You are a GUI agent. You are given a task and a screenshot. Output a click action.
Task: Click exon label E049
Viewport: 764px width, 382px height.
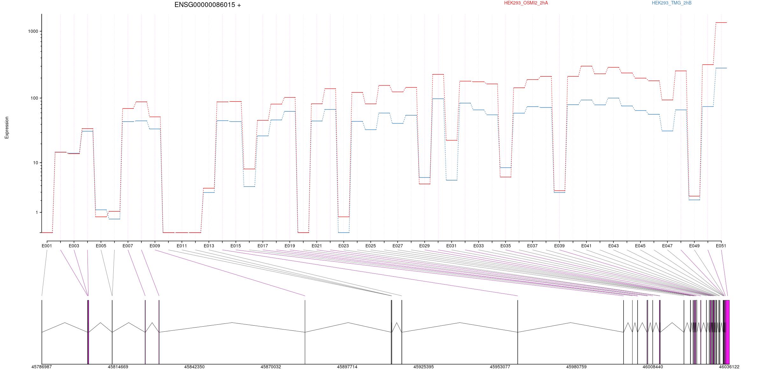pos(694,246)
